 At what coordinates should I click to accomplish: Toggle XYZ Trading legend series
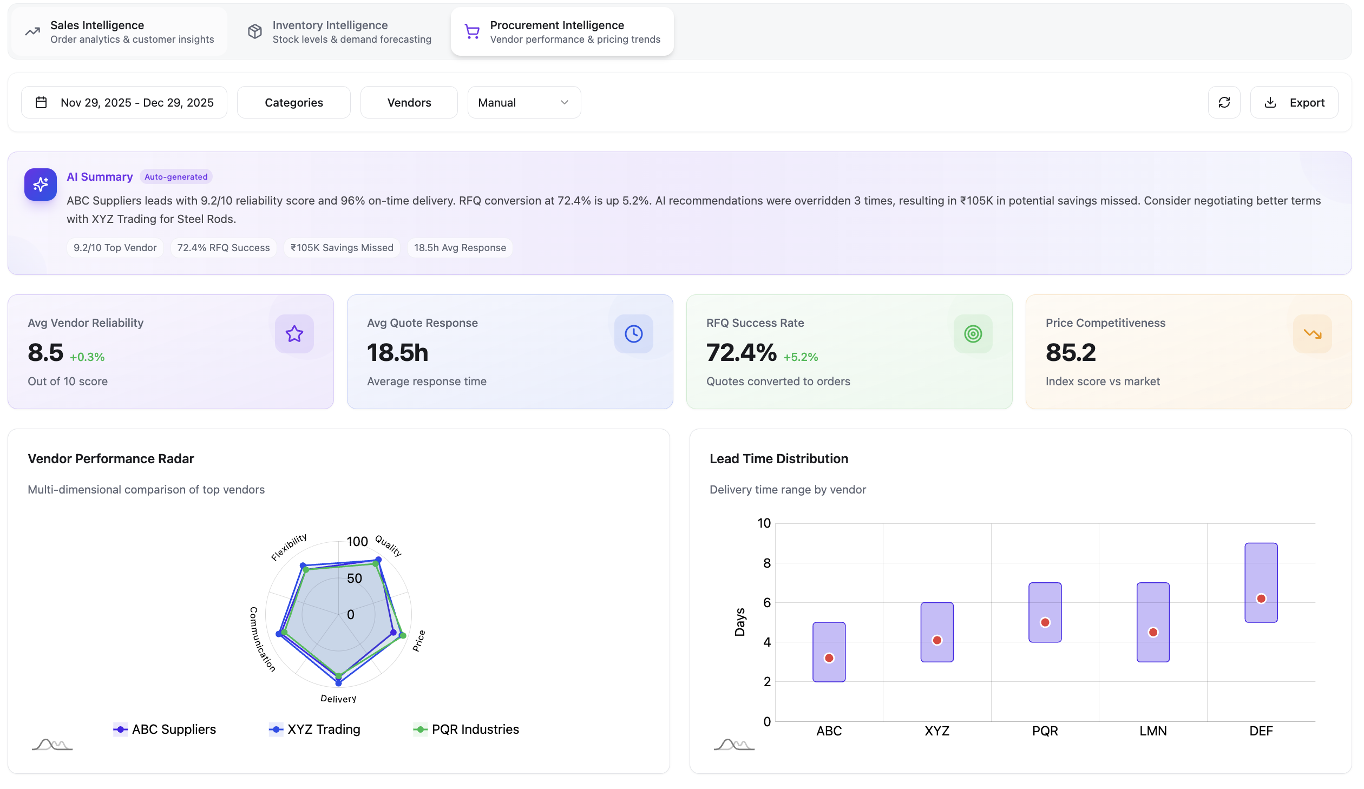(314, 729)
